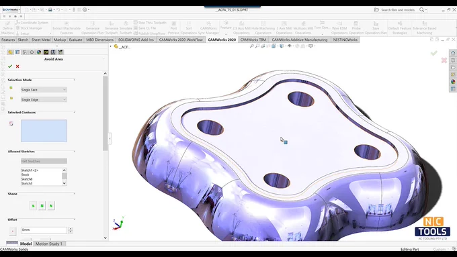Screen dimensions: 457x257
Task: Click 3 Axis Mill Operations command
Action: [x=284, y=28]
